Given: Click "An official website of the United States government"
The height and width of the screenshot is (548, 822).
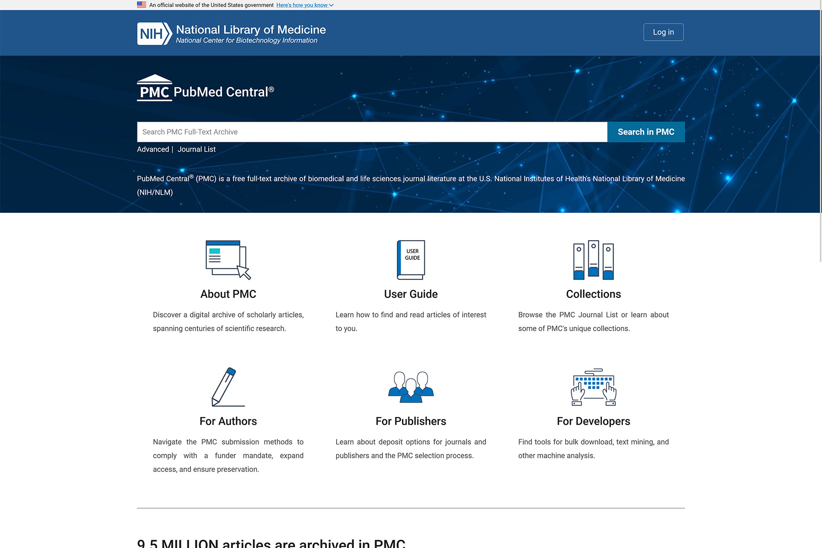Looking at the screenshot, I should pyautogui.click(x=211, y=5).
